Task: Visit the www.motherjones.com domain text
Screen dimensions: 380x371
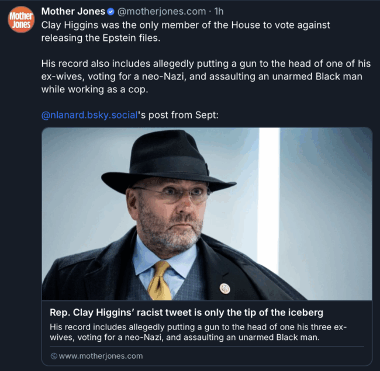Action: click(x=101, y=356)
